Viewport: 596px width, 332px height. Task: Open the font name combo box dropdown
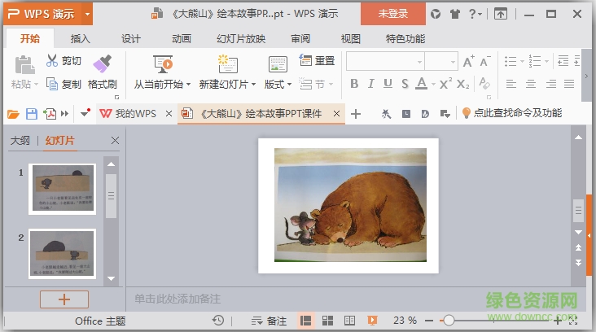coord(419,62)
